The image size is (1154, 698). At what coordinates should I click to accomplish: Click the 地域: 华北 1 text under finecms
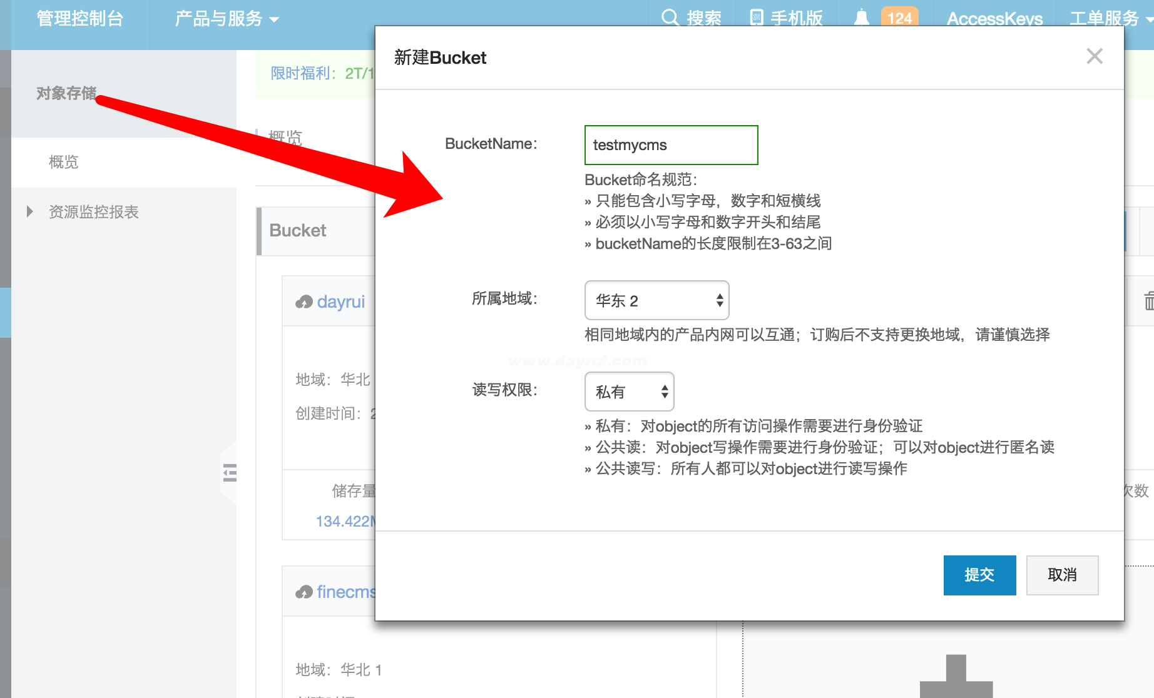(339, 670)
